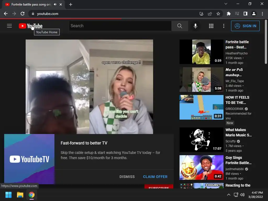Screen dimensions: 268x201
Task: Open File Explorer from taskbar
Action: (x=20, y=195)
